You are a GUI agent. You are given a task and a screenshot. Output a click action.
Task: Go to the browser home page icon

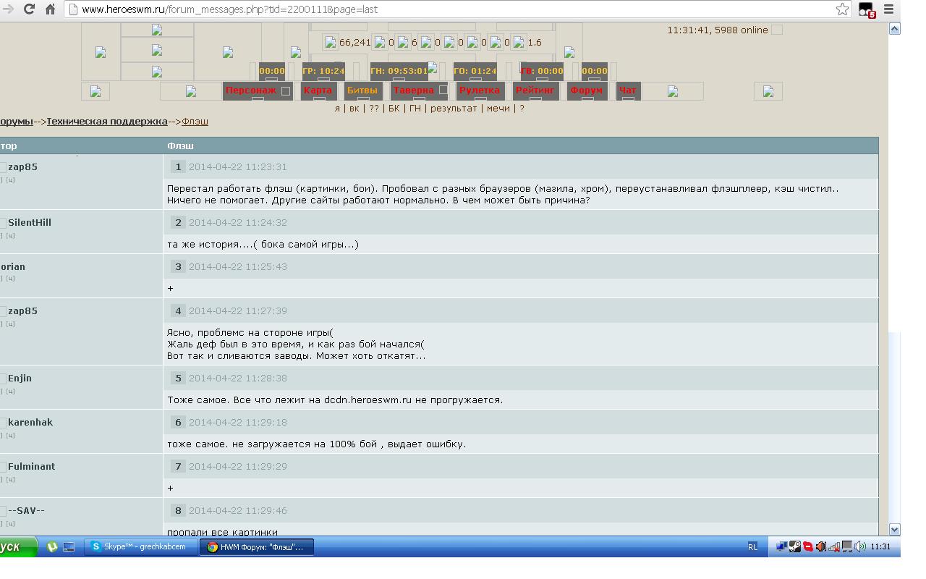(51, 9)
